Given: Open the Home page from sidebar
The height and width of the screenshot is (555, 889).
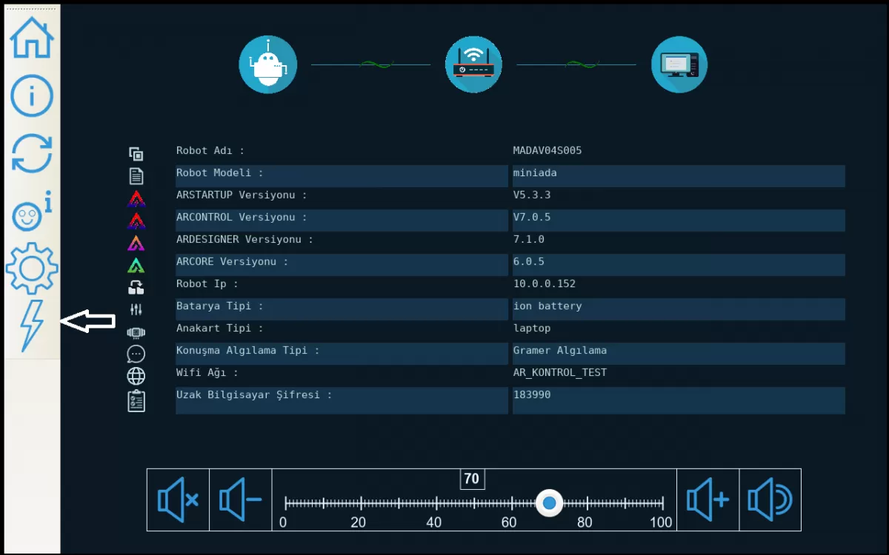Looking at the screenshot, I should coord(32,37).
